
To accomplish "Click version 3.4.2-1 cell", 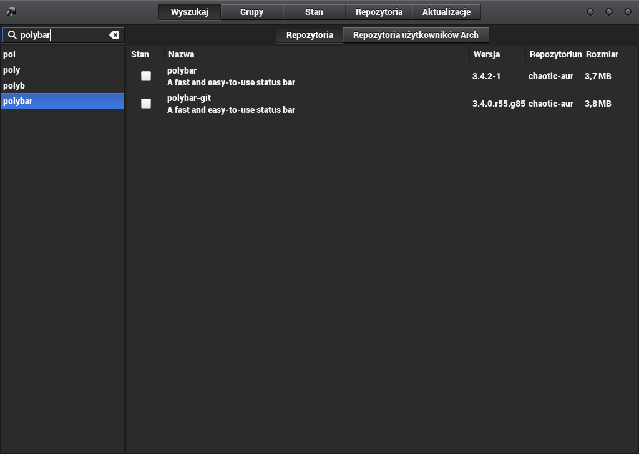I will coord(486,76).
